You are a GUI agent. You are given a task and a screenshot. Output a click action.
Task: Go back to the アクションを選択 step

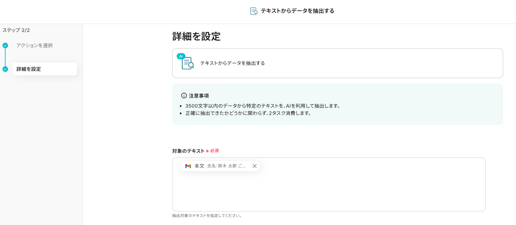point(34,45)
